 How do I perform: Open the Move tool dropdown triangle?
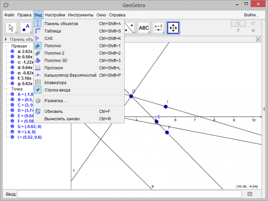pyautogui.click(x=16, y=33)
